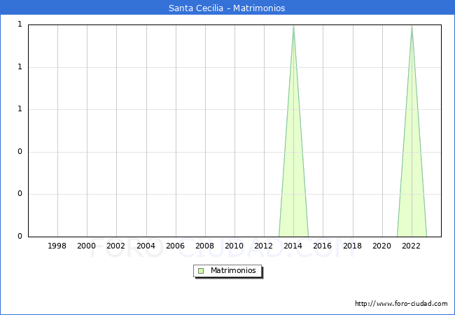This screenshot has height=315, width=455.
Task: Click the chart title Santa Cecilia - Matrimonios
Action: coord(227,8)
